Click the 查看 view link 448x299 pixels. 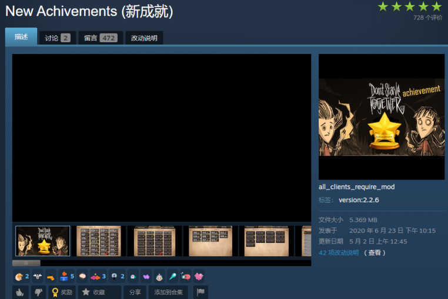coord(375,253)
